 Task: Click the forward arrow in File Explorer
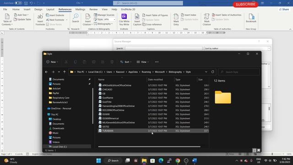click(x=53, y=72)
